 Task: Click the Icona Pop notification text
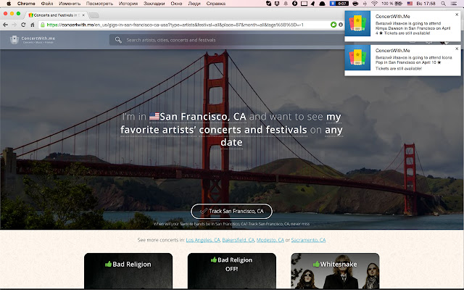[413, 63]
